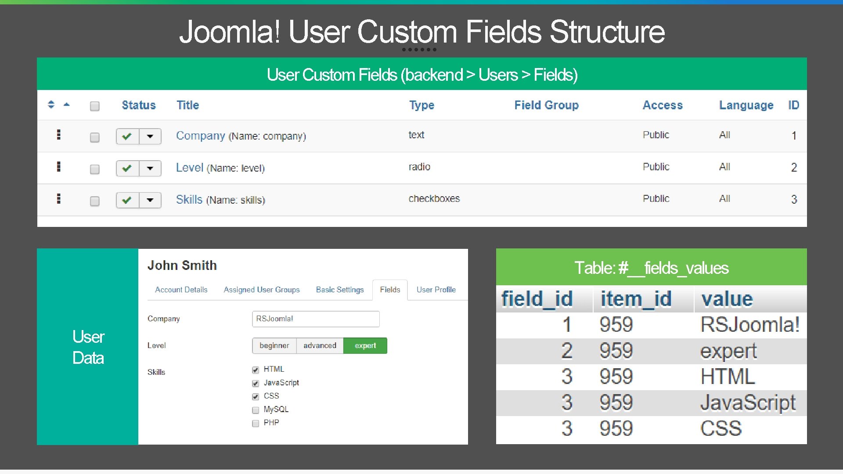Open the Level field link
The width and height of the screenshot is (843, 474).
click(190, 168)
